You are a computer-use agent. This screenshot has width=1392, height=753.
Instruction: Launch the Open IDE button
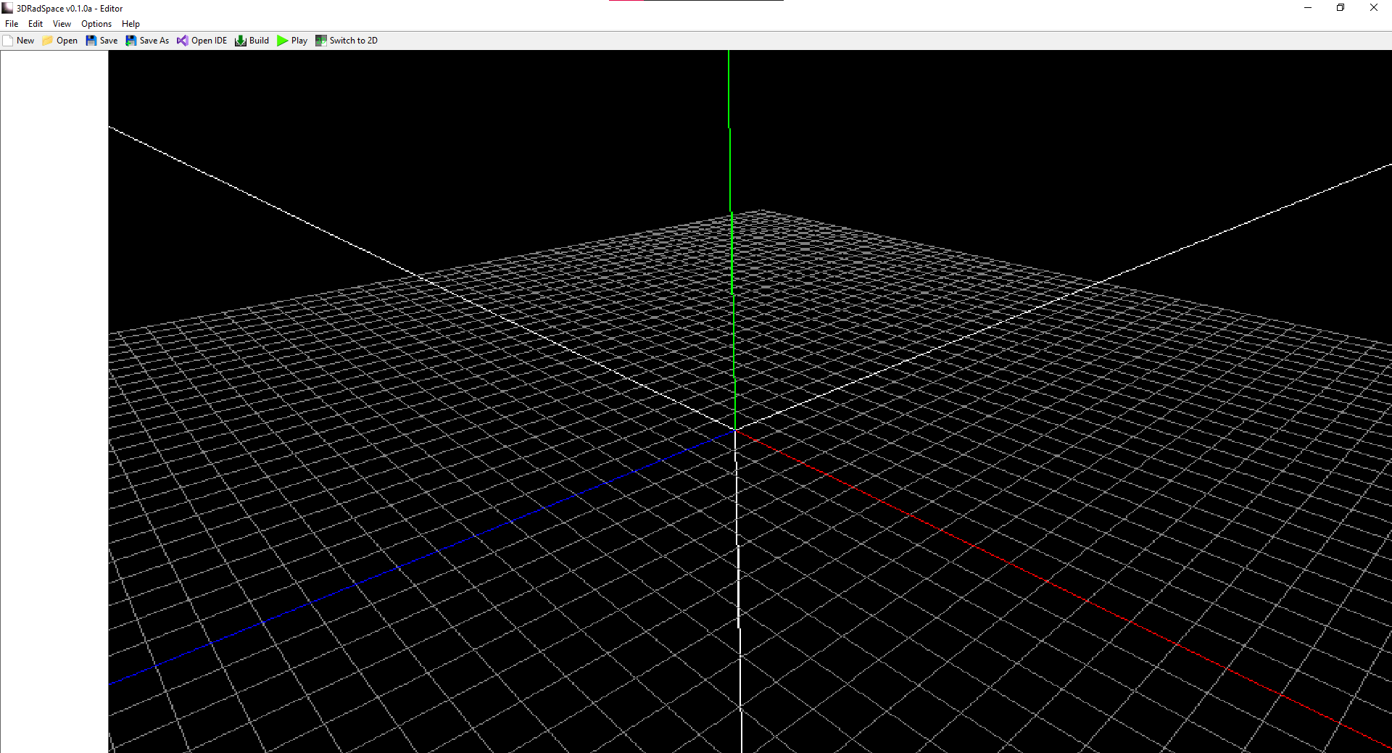[x=202, y=41]
